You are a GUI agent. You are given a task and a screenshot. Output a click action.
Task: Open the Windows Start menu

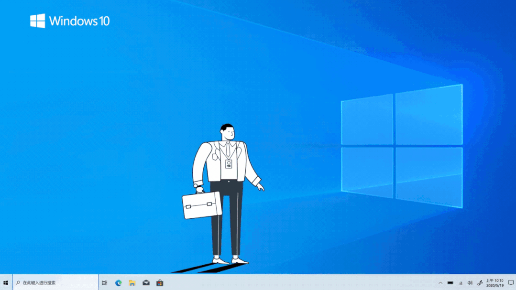pos(6,283)
